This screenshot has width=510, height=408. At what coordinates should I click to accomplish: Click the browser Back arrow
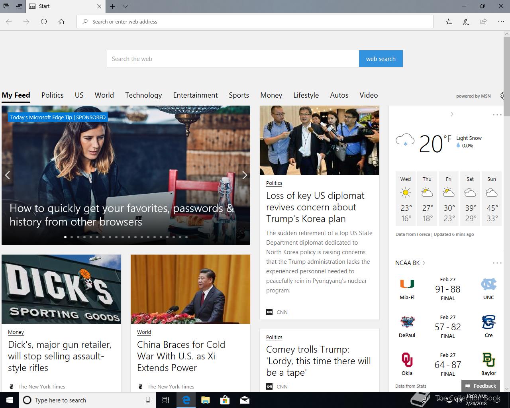(9, 22)
